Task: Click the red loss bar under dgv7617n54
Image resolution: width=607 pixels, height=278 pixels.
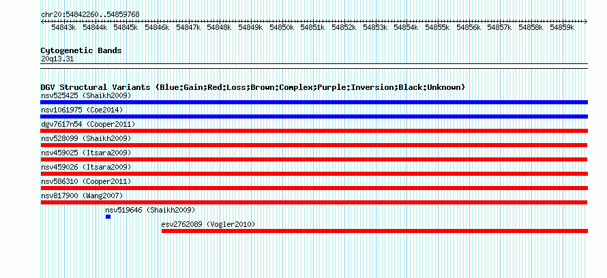Action: [x=314, y=131]
